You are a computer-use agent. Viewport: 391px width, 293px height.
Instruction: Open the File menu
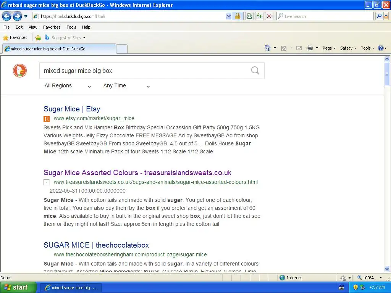7,27
